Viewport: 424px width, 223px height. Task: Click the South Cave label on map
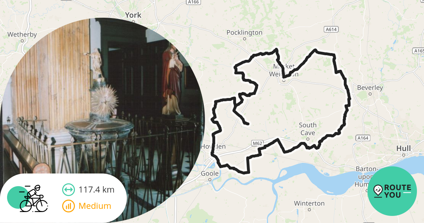click(x=308, y=129)
